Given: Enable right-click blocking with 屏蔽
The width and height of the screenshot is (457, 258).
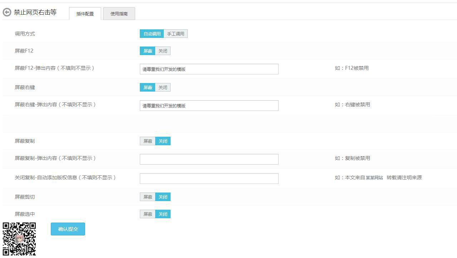Looking at the screenshot, I should pos(147,87).
